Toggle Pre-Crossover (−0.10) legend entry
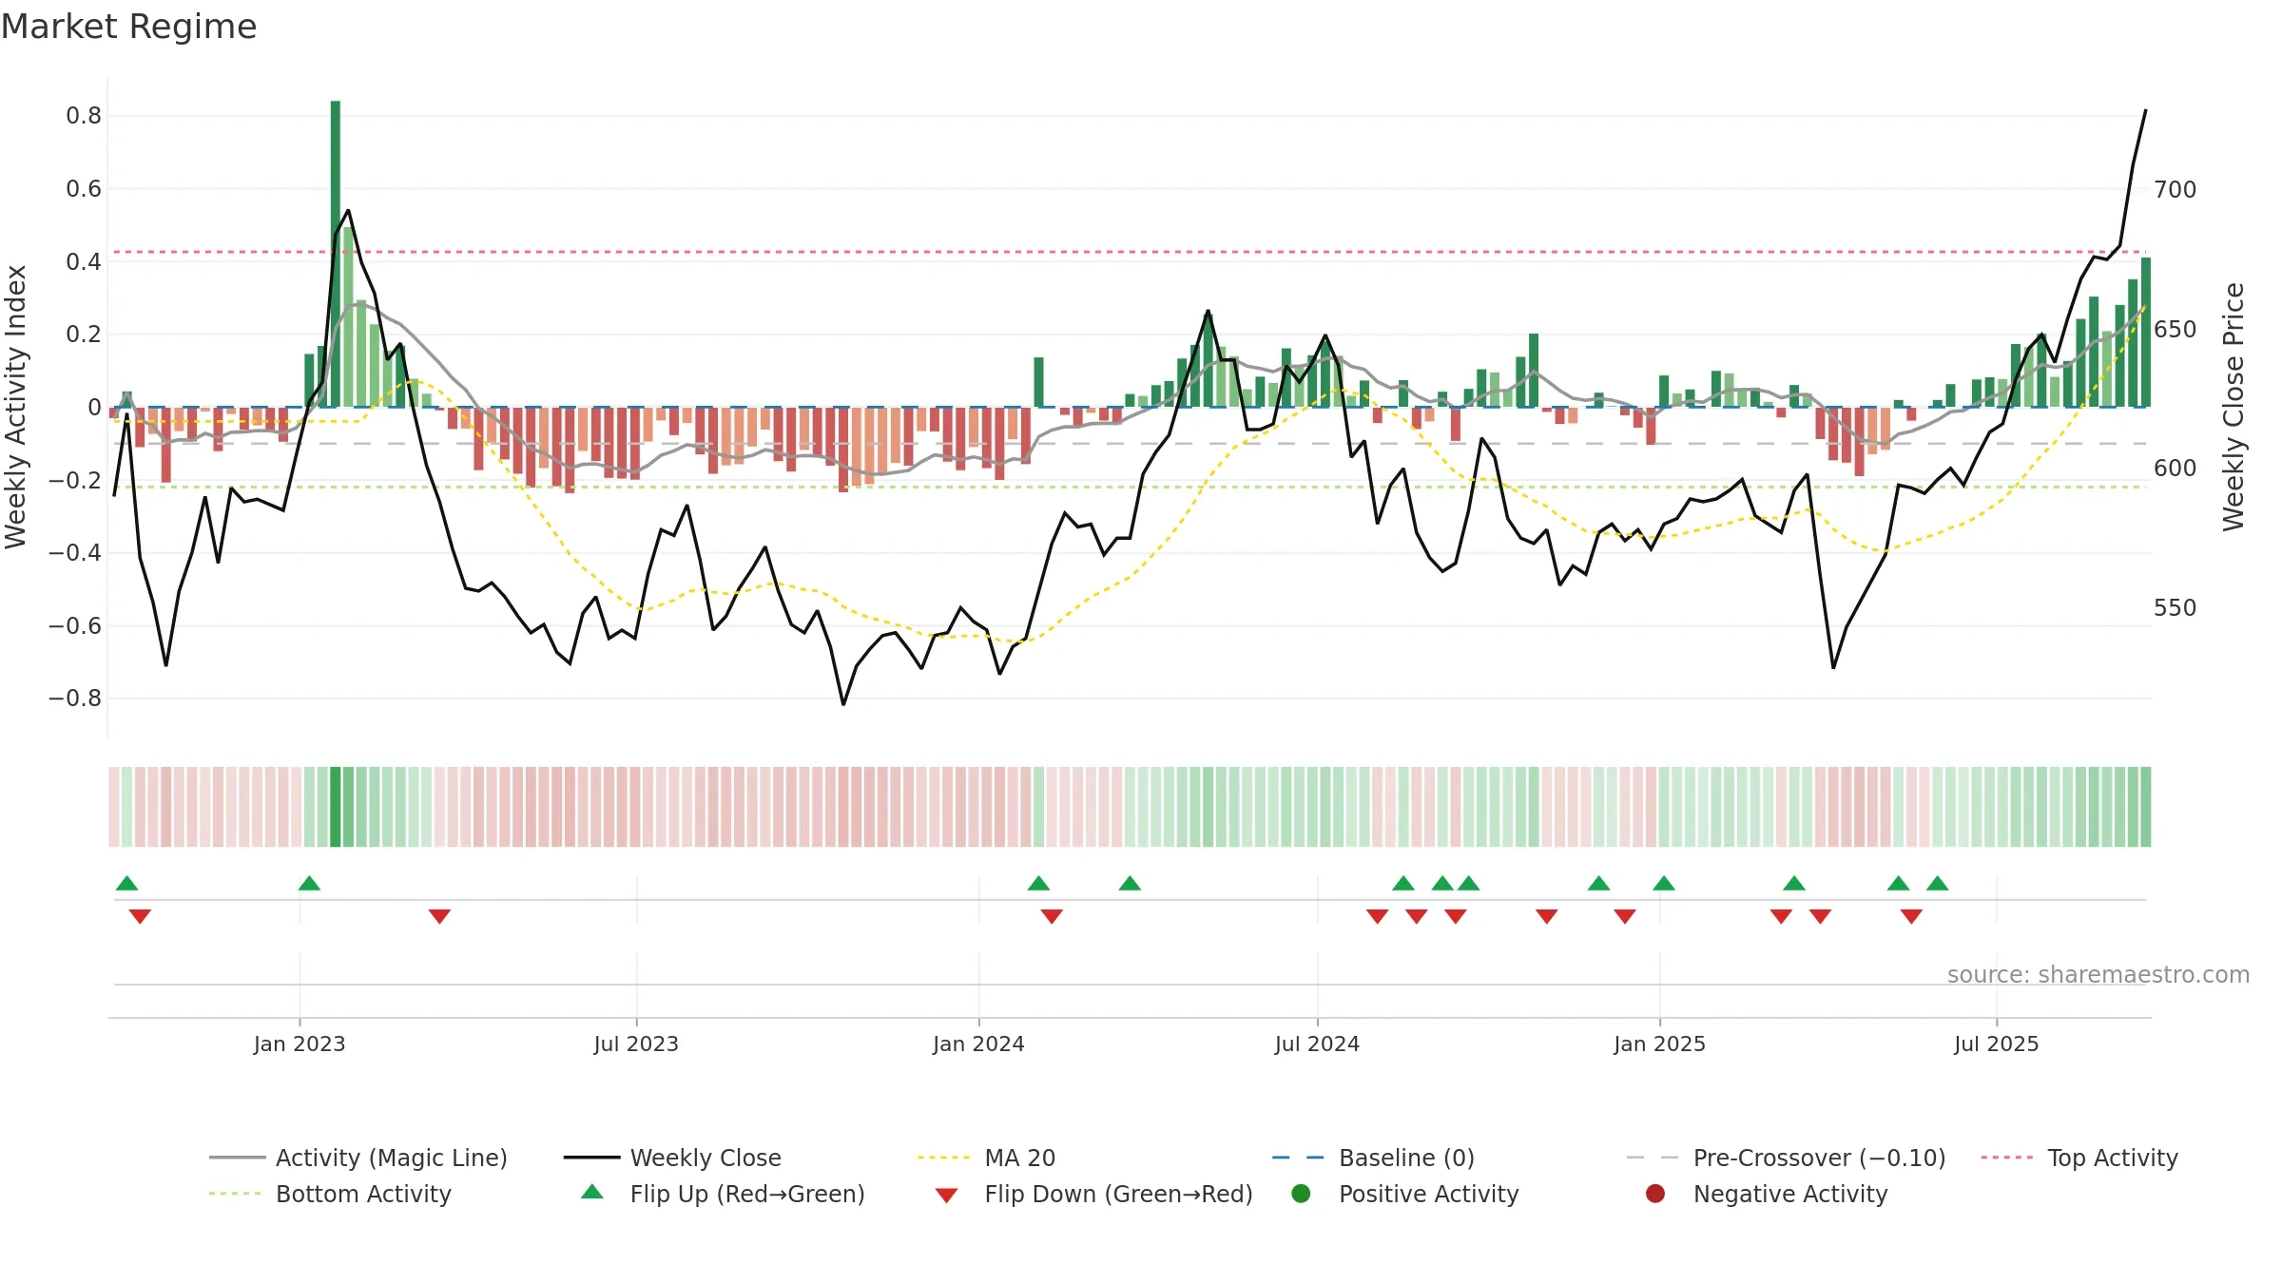The image size is (2282, 1283). tap(1786, 1158)
